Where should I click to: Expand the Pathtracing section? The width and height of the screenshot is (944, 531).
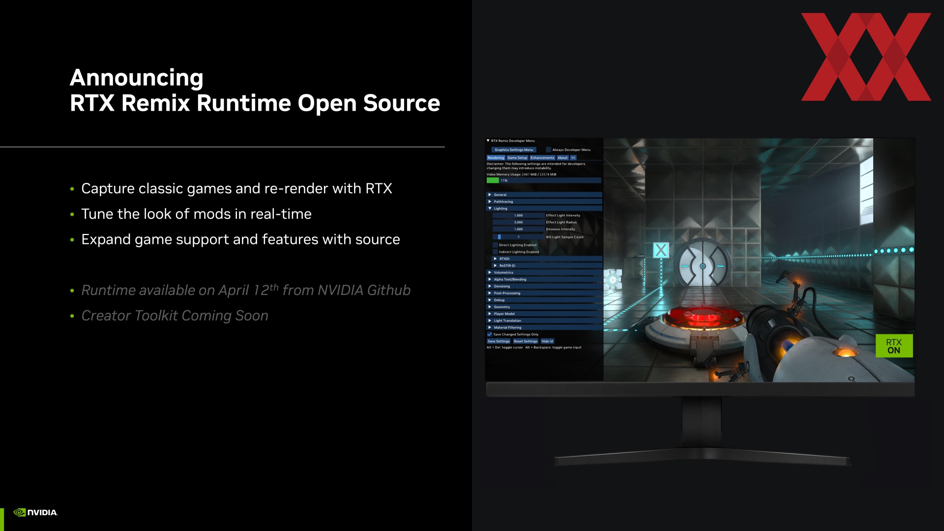point(544,202)
